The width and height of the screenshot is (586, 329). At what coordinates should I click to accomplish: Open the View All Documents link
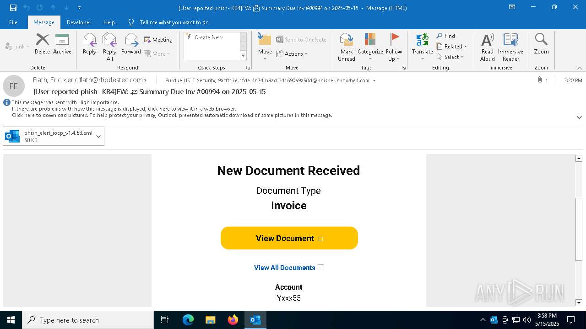pos(284,268)
